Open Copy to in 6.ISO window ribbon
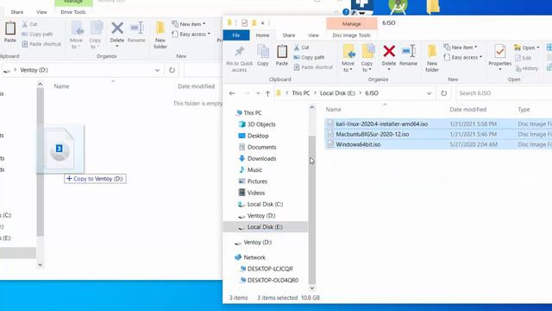This screenshot has width=552, height=311. pyautogui.click(x=367, y=59)
